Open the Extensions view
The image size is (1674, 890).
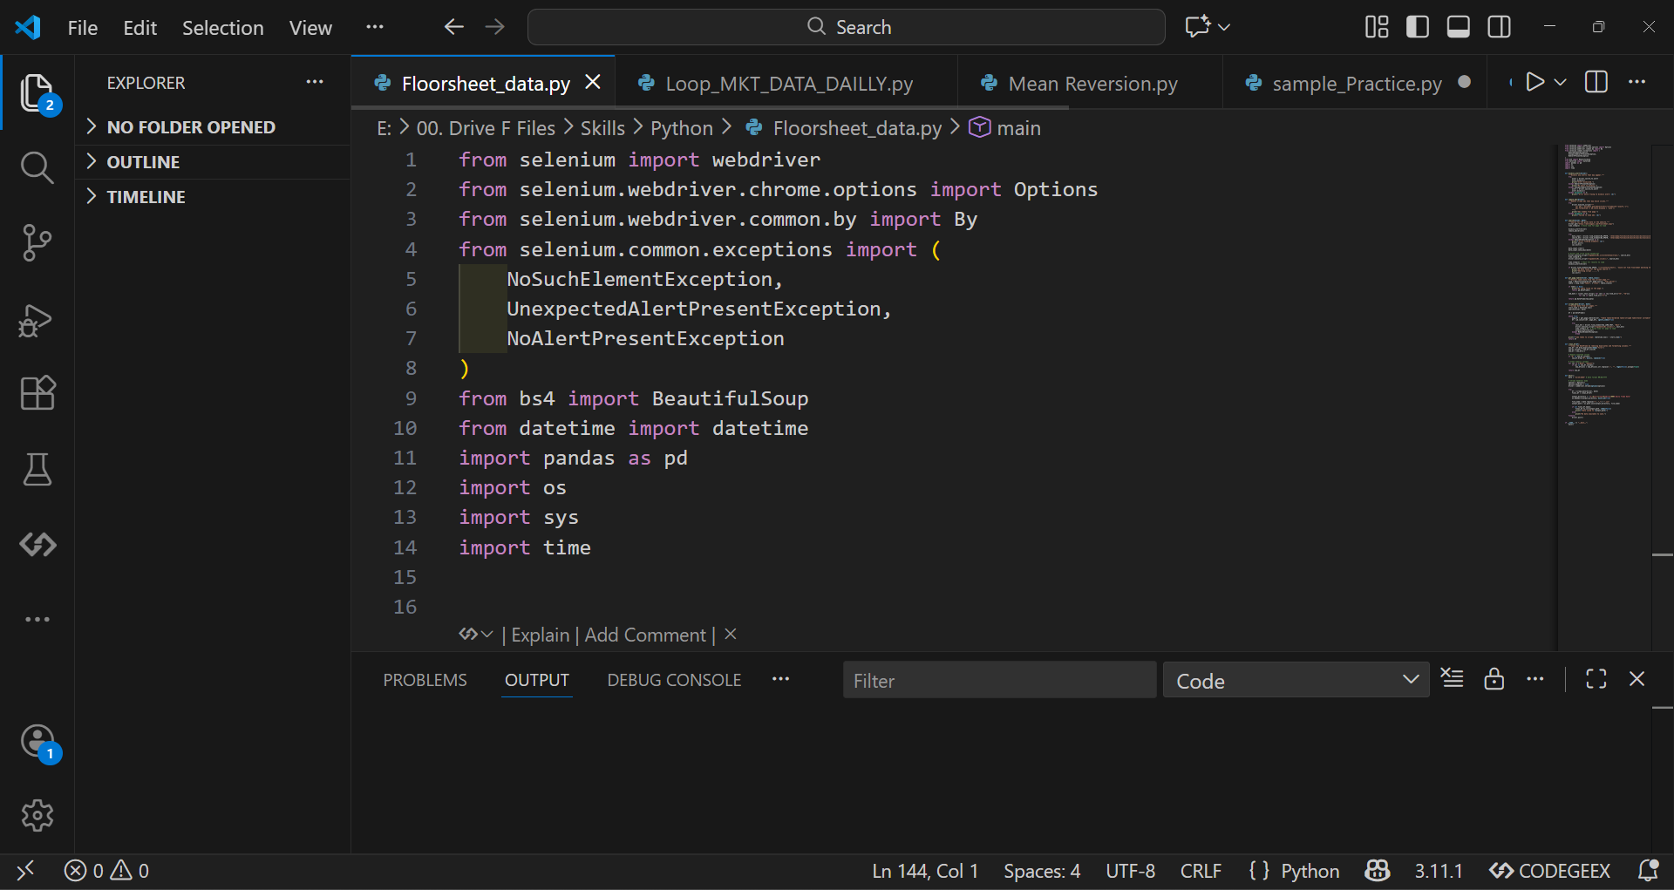pos(37,393)
